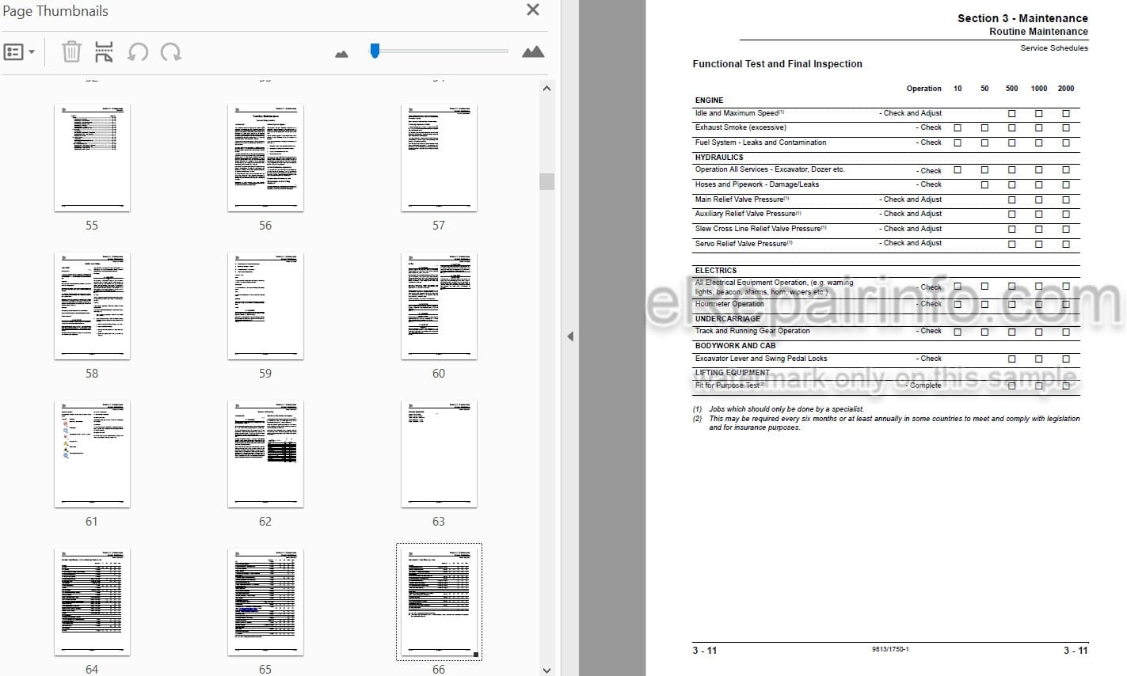
Task: Click the thumbnail size slider handle
Action: click(375, 51)
